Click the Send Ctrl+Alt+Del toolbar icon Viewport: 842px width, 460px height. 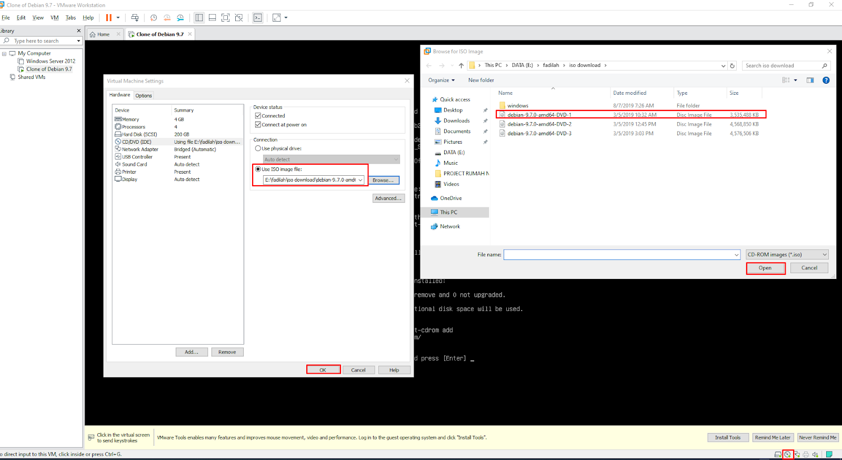(135, 17)
